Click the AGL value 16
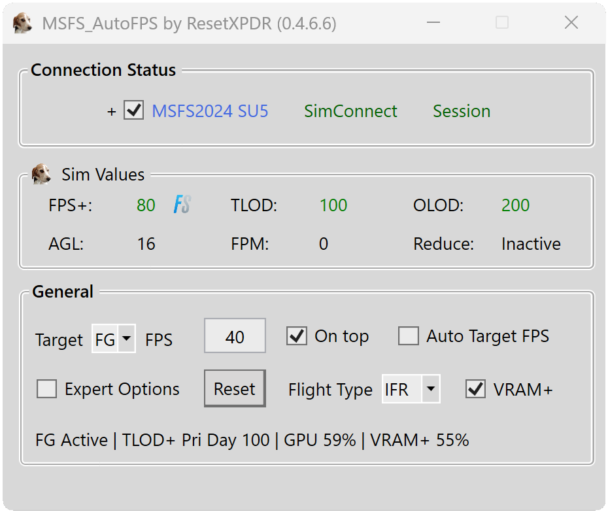Image resolution: width=608 pixels, height=514 pixels. [146, 244]
